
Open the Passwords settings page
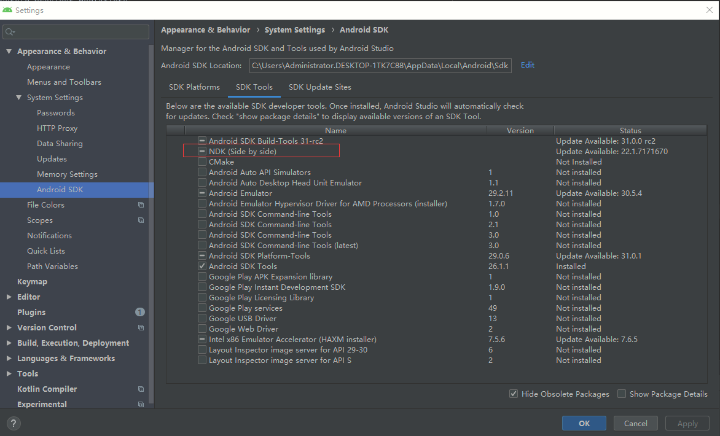click(55, 113)
